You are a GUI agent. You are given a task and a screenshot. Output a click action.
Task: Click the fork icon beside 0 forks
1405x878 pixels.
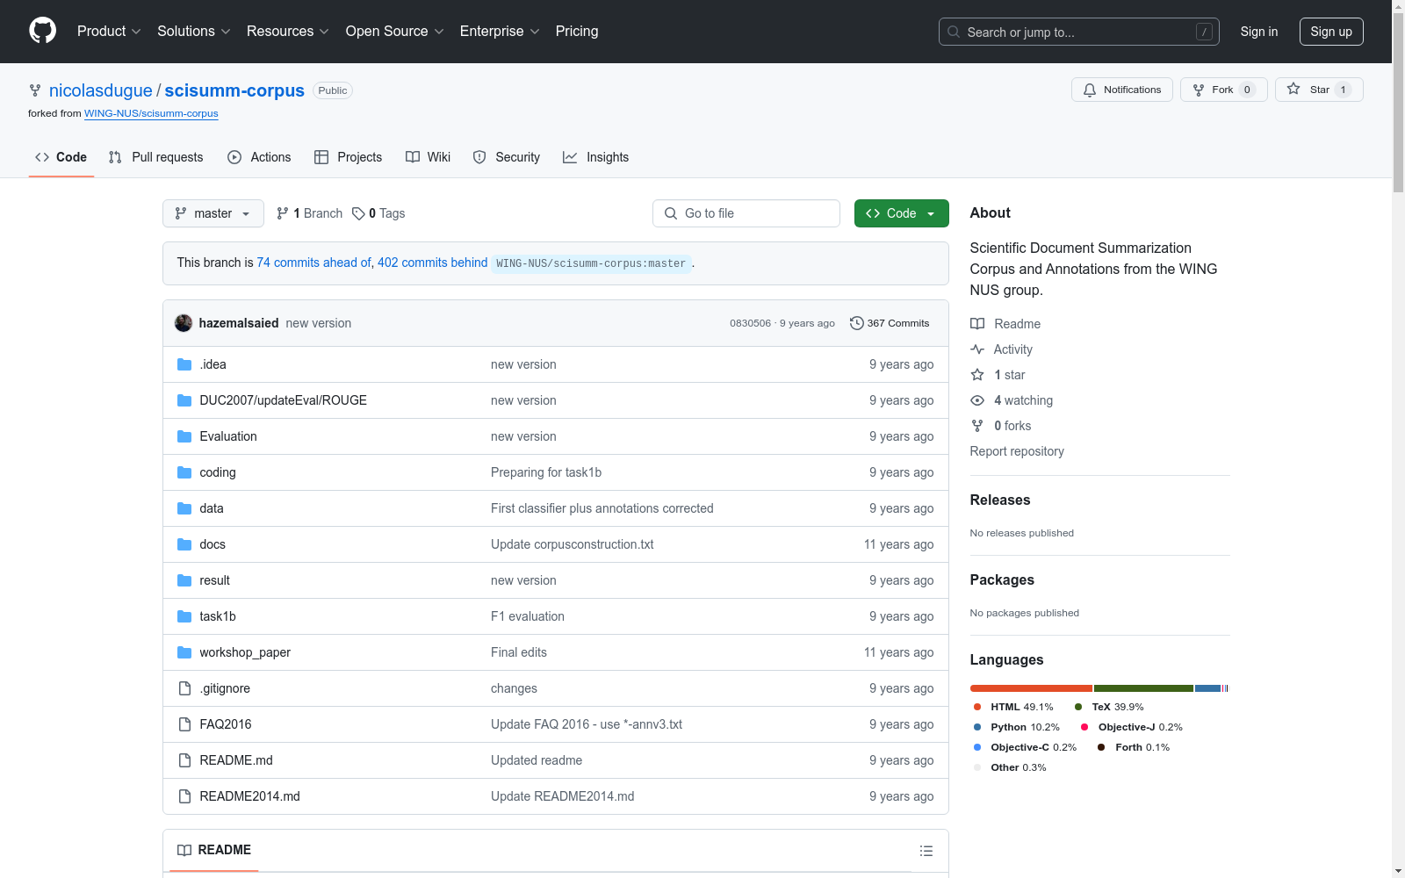977,426
